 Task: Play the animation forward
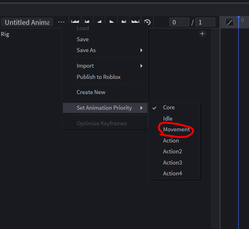pyautogui.click(x=111, y=22)
